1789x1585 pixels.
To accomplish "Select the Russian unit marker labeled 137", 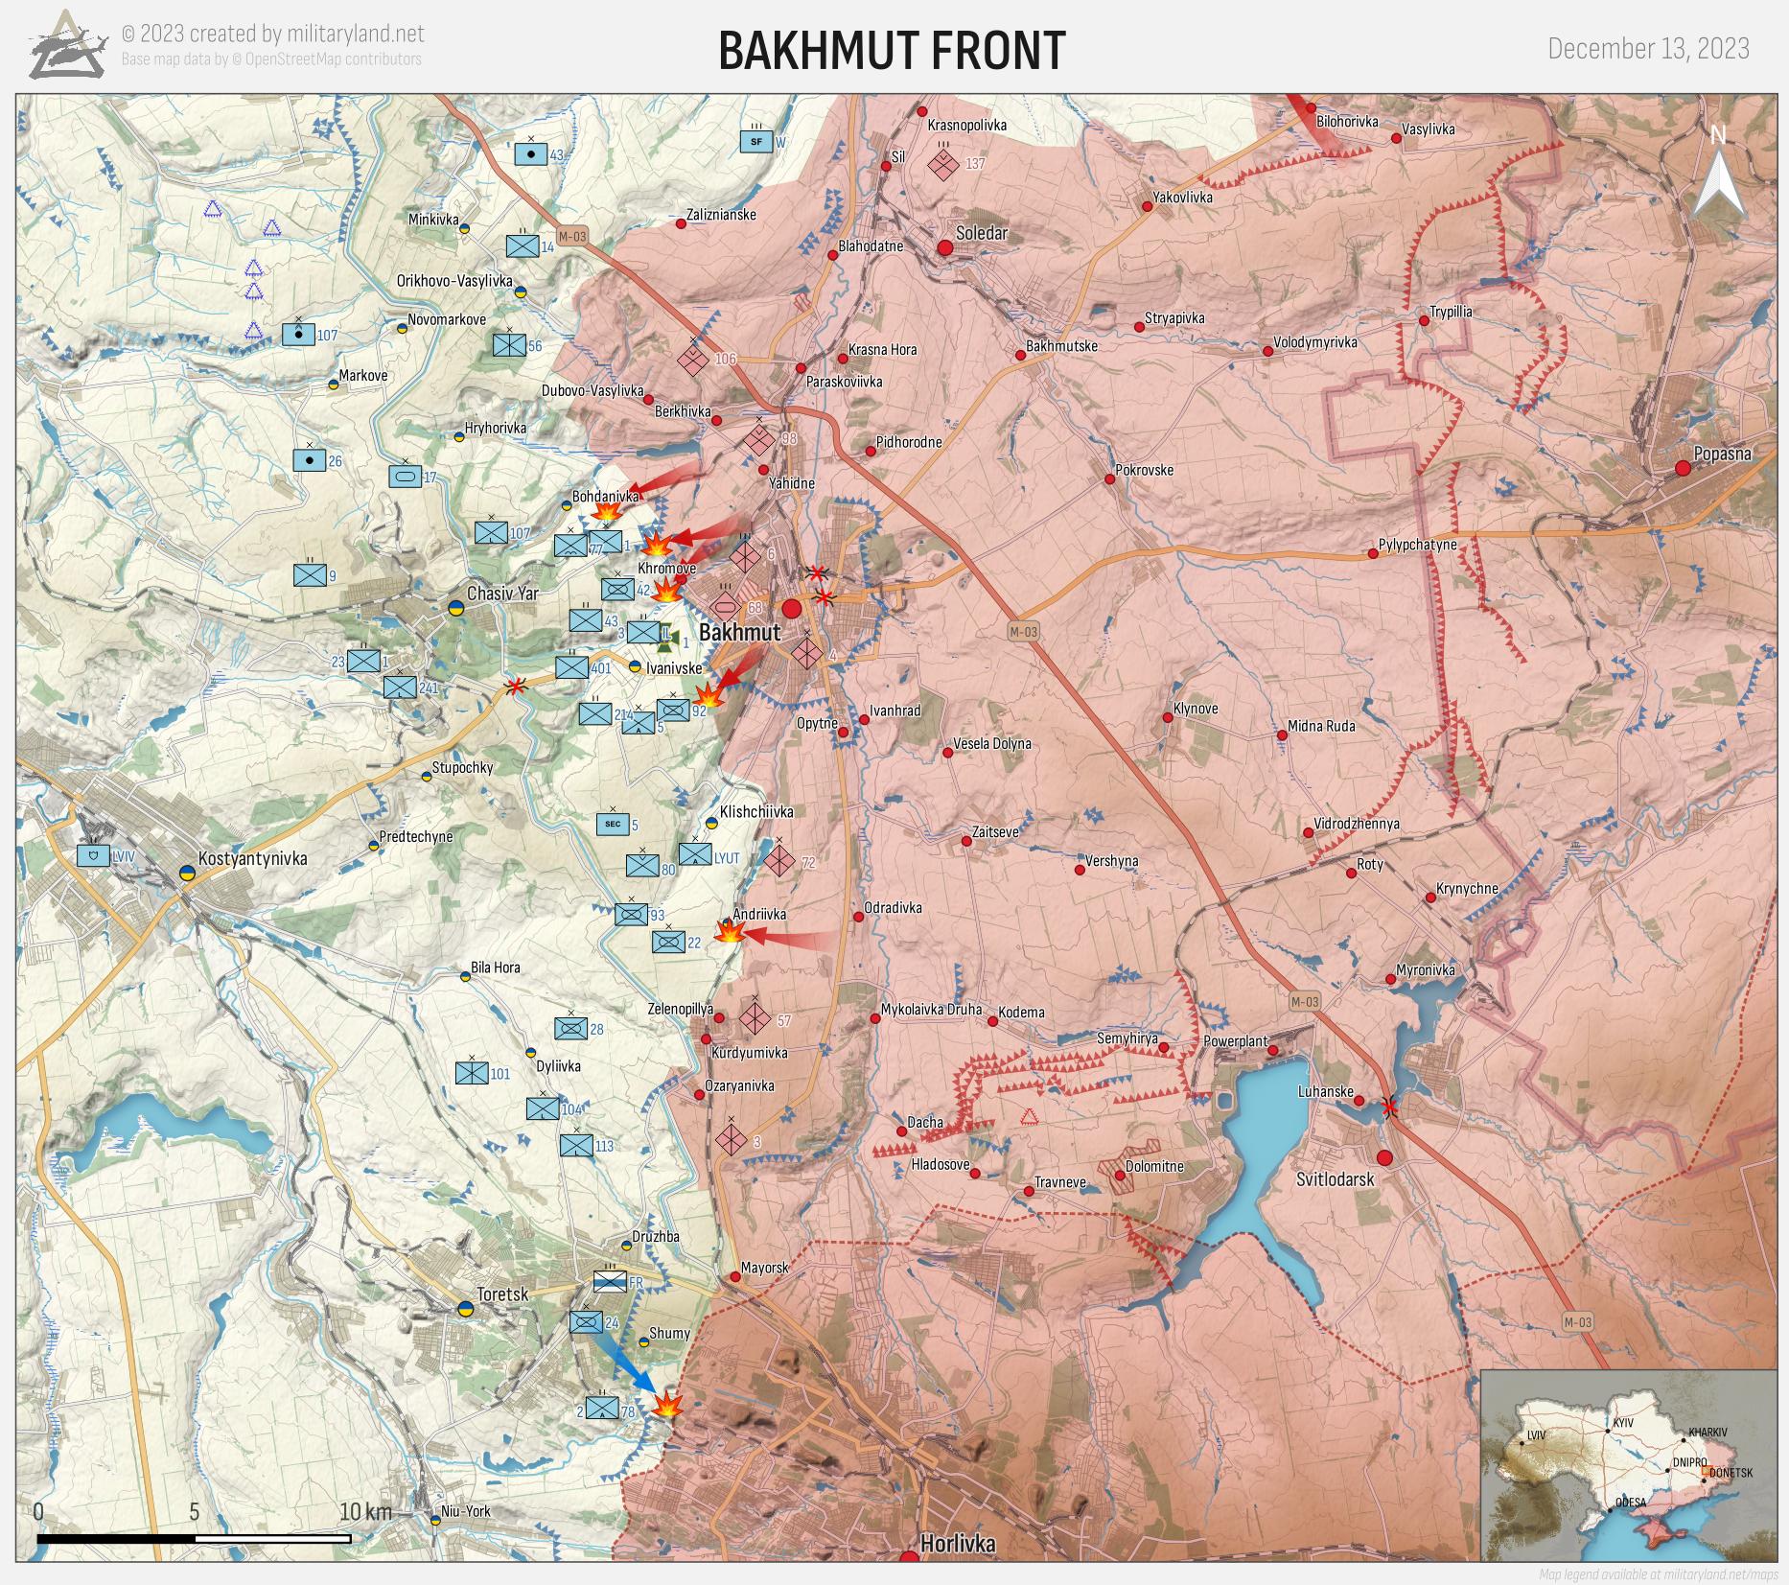I will pos(943,164).
